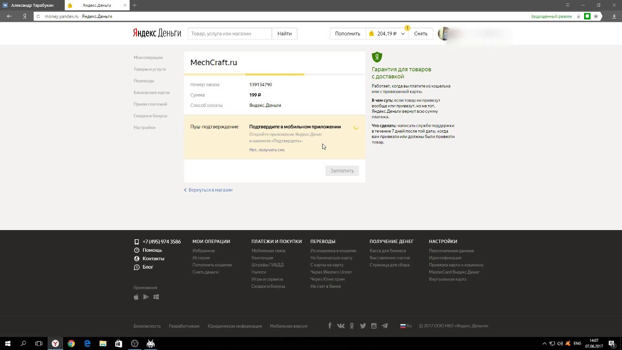Viewport: 622px width, 350px height.
Task: Open OBS Studio from taskbar
Action: 135,344
